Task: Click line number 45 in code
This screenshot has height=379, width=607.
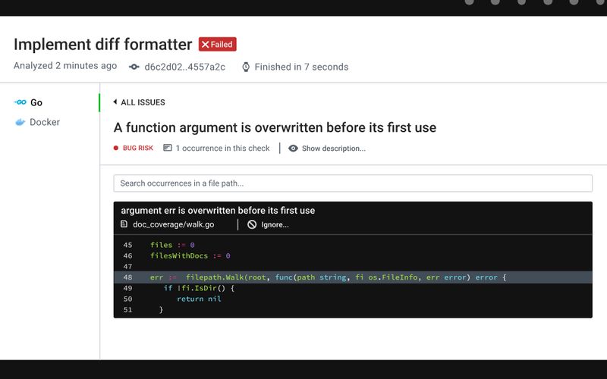Action: coord(127,245)
